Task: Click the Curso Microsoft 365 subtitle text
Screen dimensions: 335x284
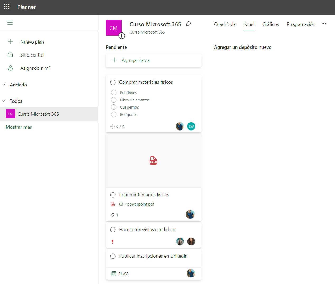Action: click(x=147, y=32)
